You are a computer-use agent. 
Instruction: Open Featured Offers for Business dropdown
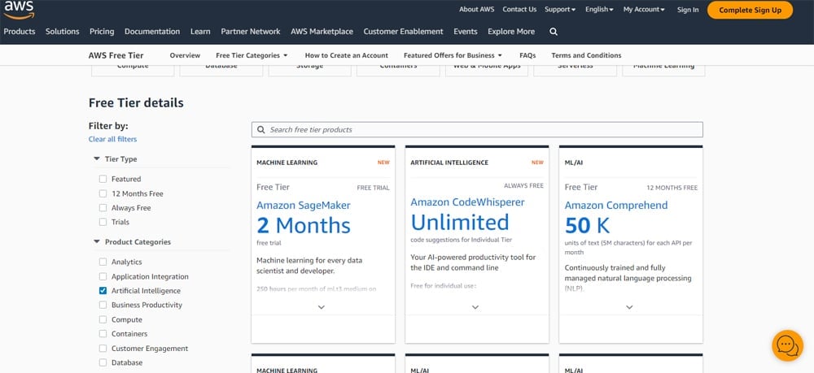(x=453, y=55)
